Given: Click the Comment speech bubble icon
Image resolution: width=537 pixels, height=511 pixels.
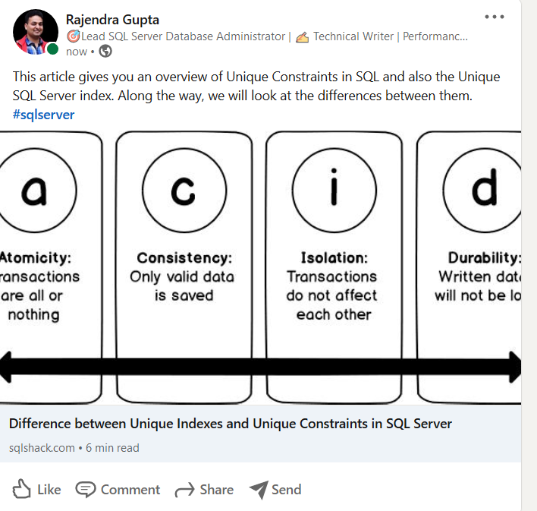Looking at the screenshot, I should coord(86,489).
